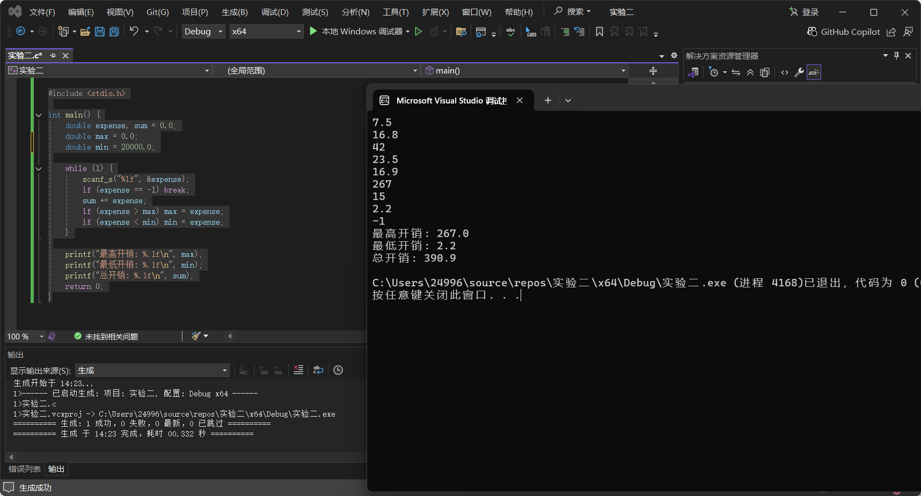
Task: Close the 实验二.c editor tab
Action: (65, 55)
